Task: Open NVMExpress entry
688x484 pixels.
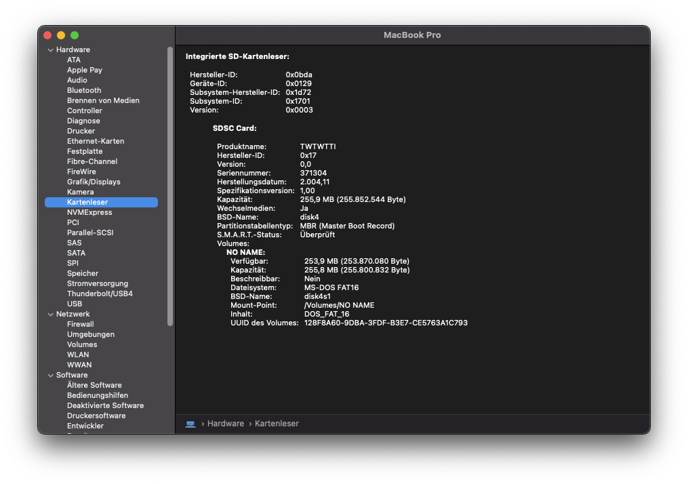Action: 89,212
